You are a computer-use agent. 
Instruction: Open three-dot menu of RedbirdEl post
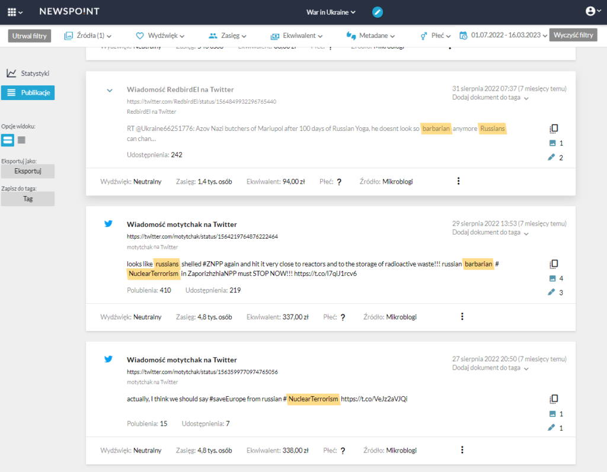click(458, 181)
